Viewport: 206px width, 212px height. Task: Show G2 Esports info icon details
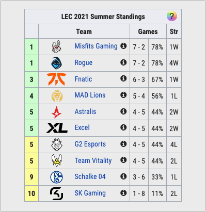click(123, 144)
